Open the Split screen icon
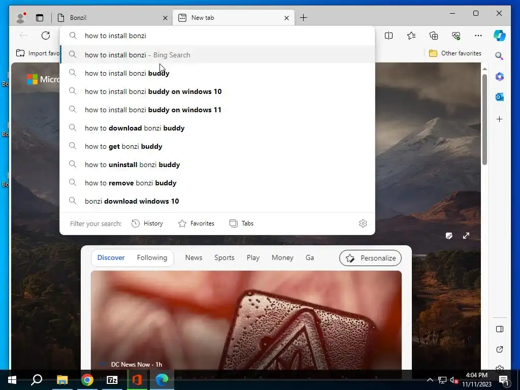Screen dimensions: 520x390 [388, 36]
